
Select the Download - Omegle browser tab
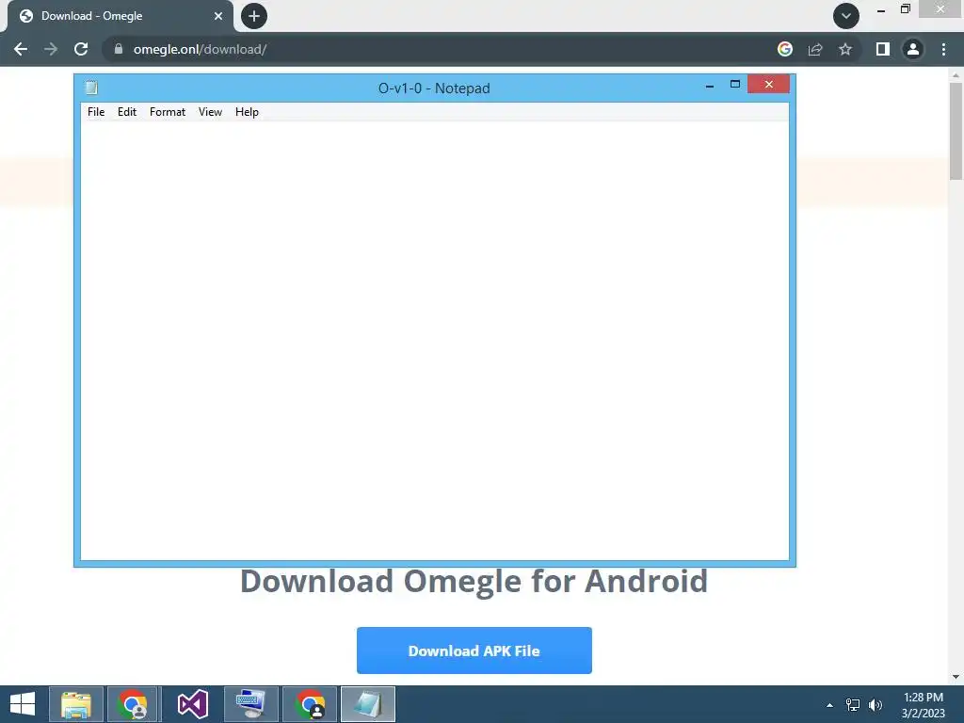[x=120, y=16]
